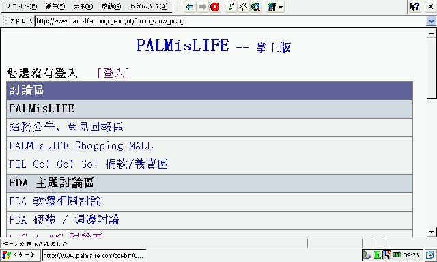
Task: Select the palmislife taskbar window button
Action: pos(94,255)
